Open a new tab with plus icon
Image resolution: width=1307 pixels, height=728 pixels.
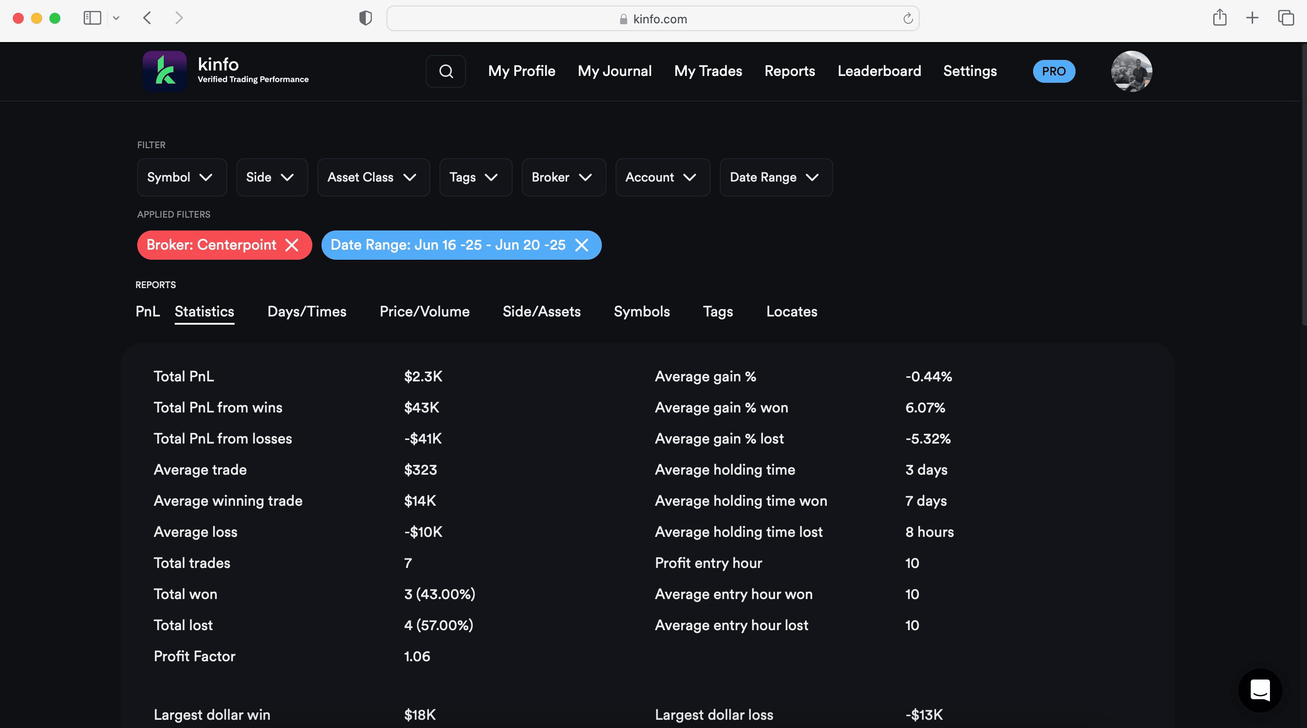[x=1252, y=18]
